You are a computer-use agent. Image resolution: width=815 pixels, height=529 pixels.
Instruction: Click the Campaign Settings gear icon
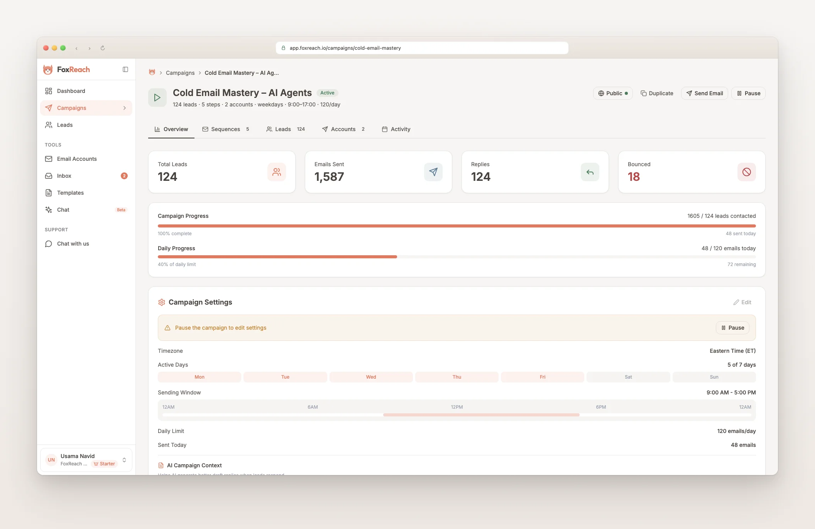(x=162, y=302)
